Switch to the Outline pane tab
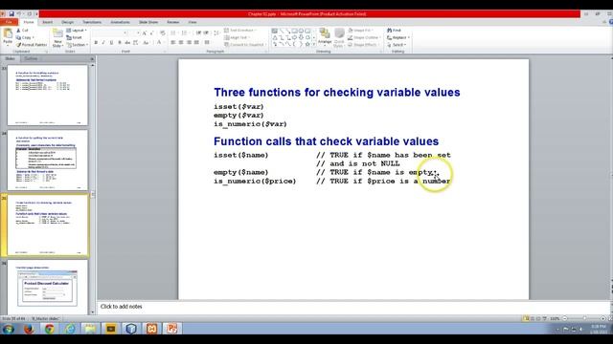Viewport: 613px width, 344px height. click(31, 59)
